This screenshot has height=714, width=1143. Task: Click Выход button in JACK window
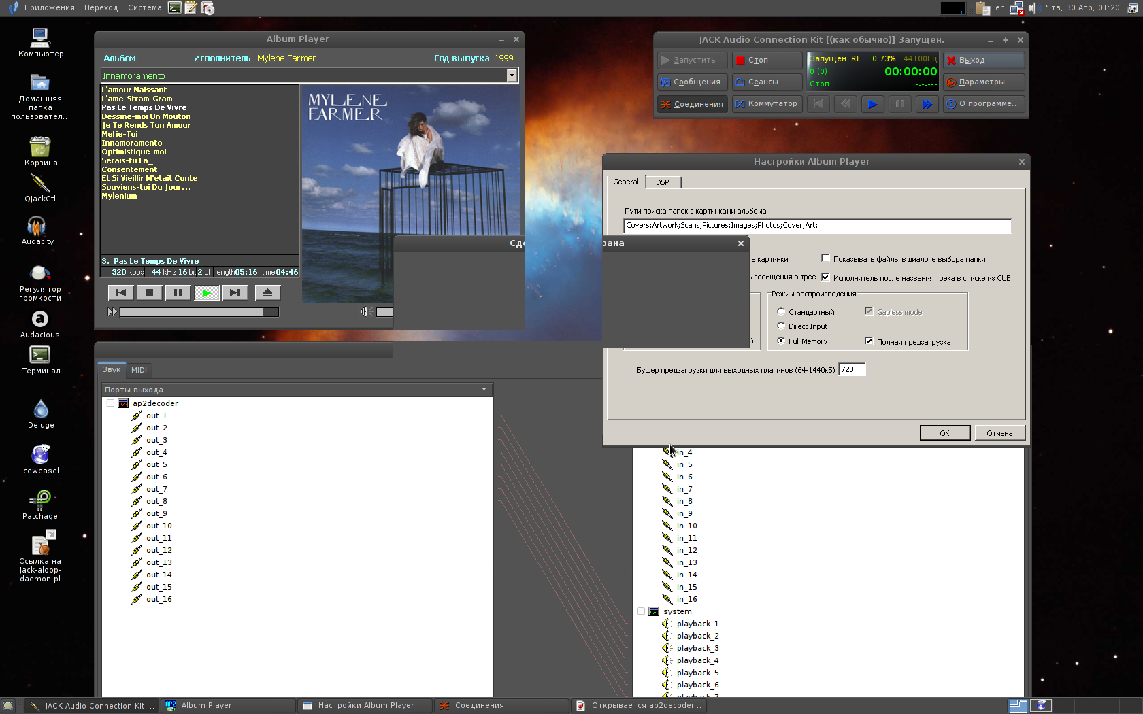click(984, 60)
